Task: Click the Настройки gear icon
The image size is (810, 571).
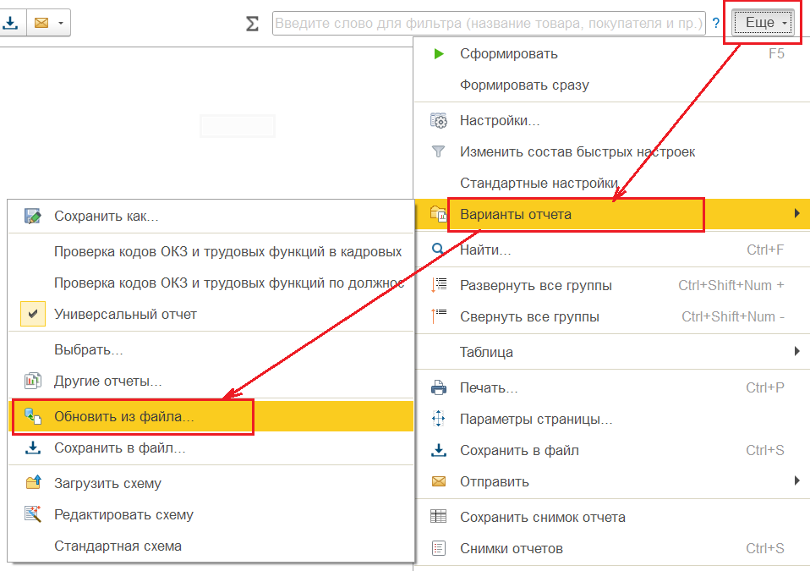Action: point(438,121)
